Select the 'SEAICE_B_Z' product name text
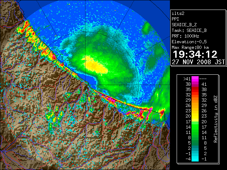The height and width of the screenshot is (170, 227). [184, 25]
